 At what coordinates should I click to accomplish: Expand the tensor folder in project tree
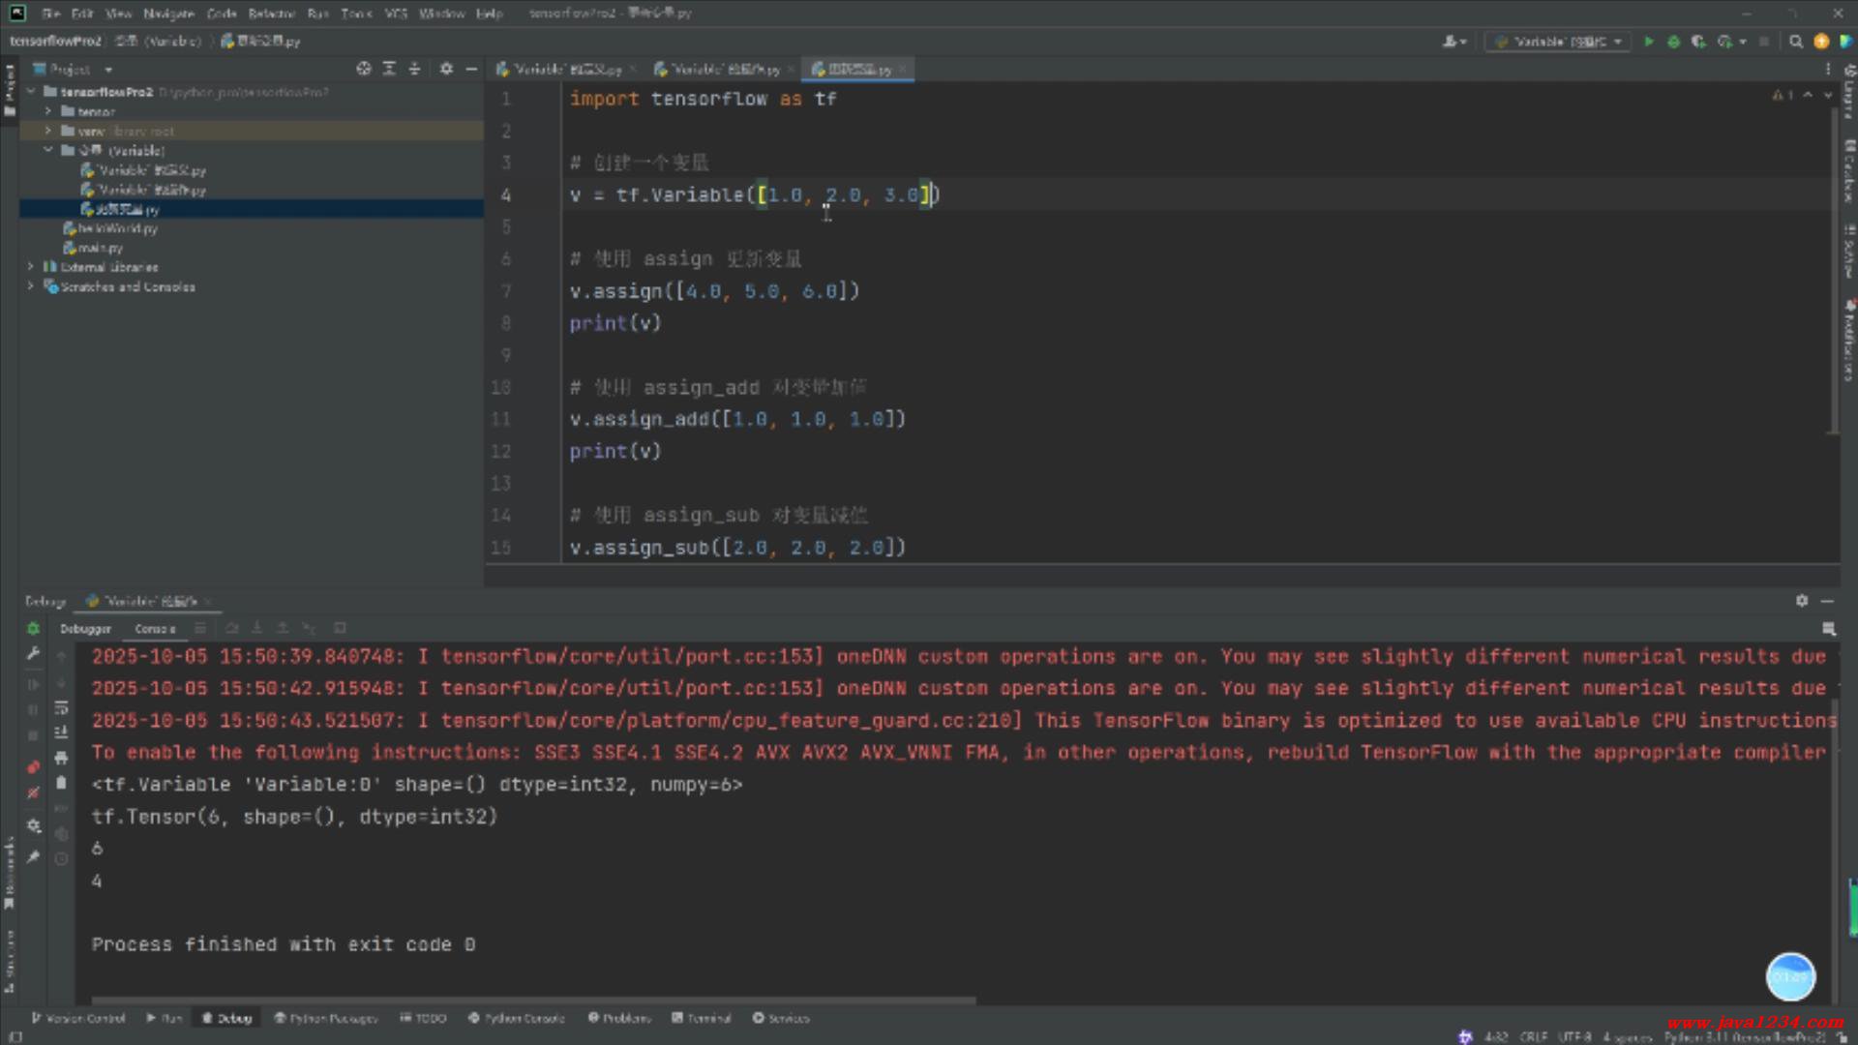47,111
